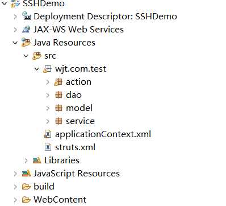Click the action package icon
This screenshot has height=206, width=226.
pyautogui.click(x=58, y=82)
